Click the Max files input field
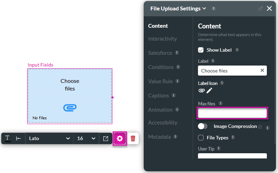Image resolution: width=278 pixels, height=173 pixels. point(232,113)
